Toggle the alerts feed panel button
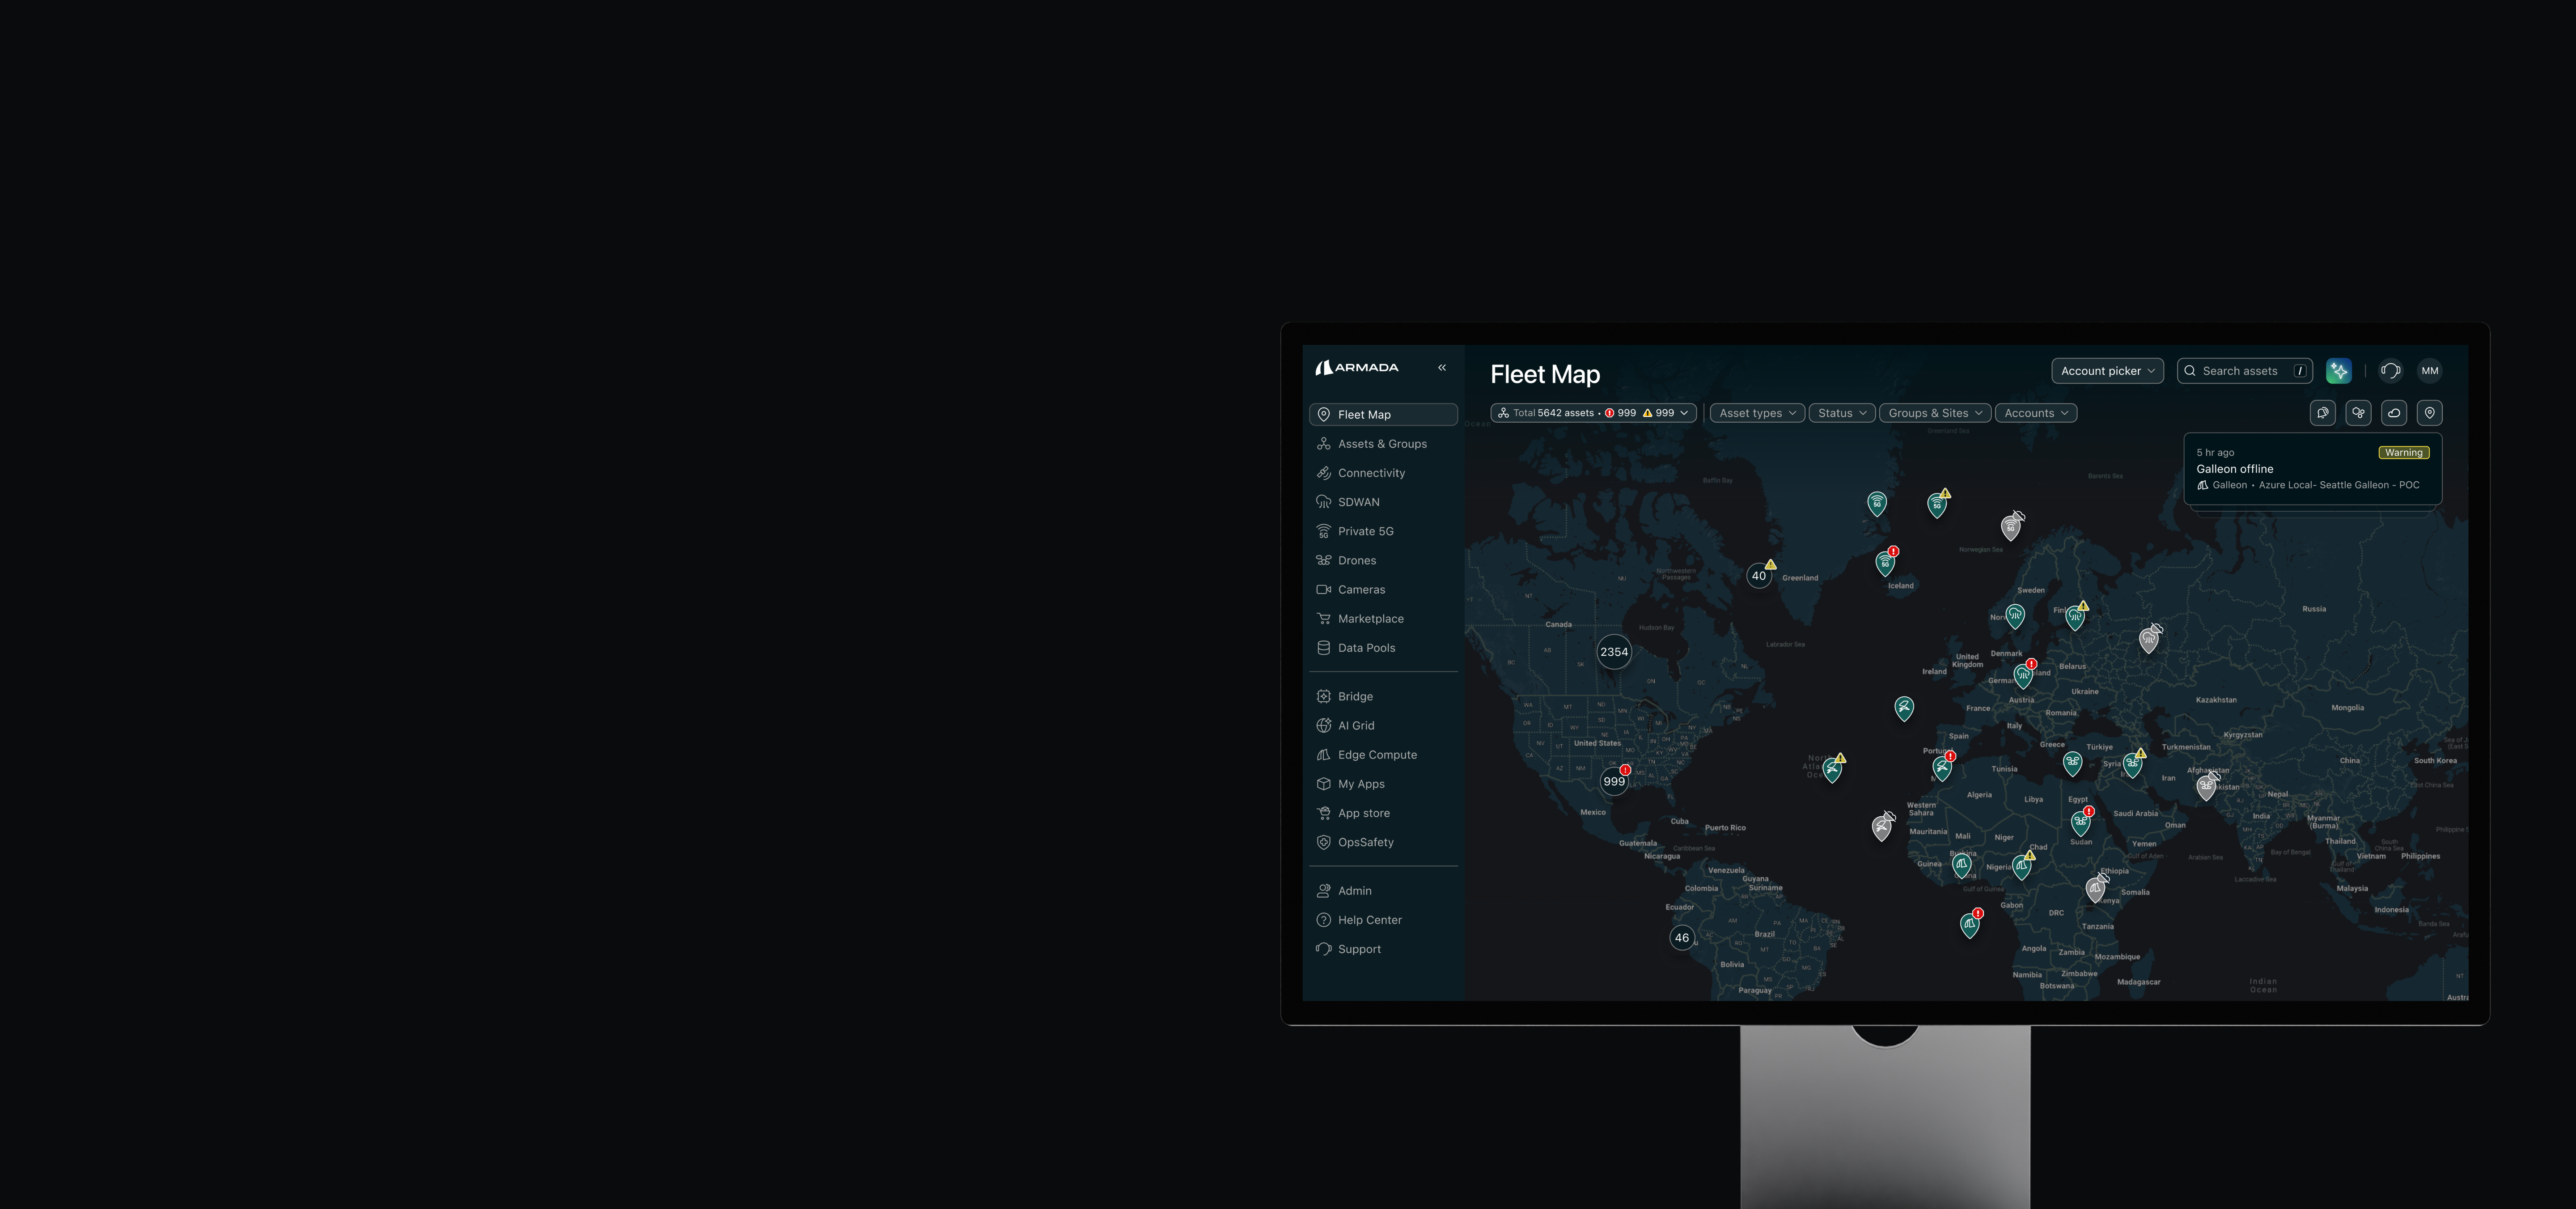2576x1209 pixels. 2323,413
